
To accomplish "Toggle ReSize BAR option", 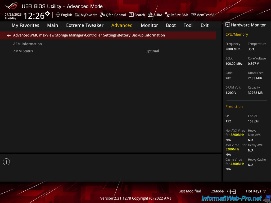I will point(177,15).
